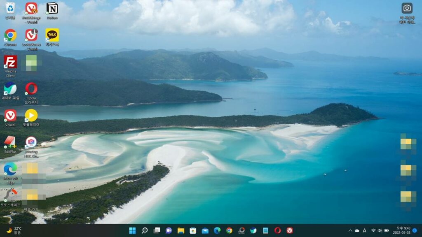This screenshot has width=422, height=237.
Task: Open Microsoft Edge desktop icon
Action: (x=10, y=169)
